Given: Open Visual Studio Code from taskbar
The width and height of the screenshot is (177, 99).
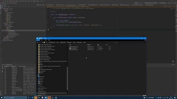Looking at the screenshot, I should pos(32,98).
